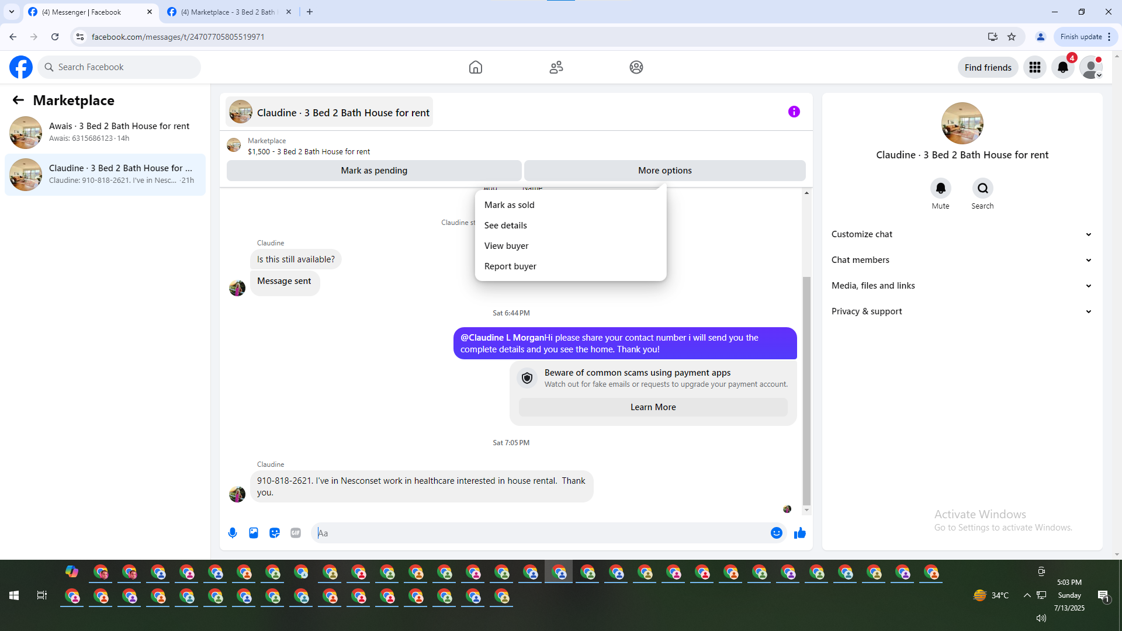Open the sticker picker icon
Screen dimensions: 1122x631
(275, 533)
